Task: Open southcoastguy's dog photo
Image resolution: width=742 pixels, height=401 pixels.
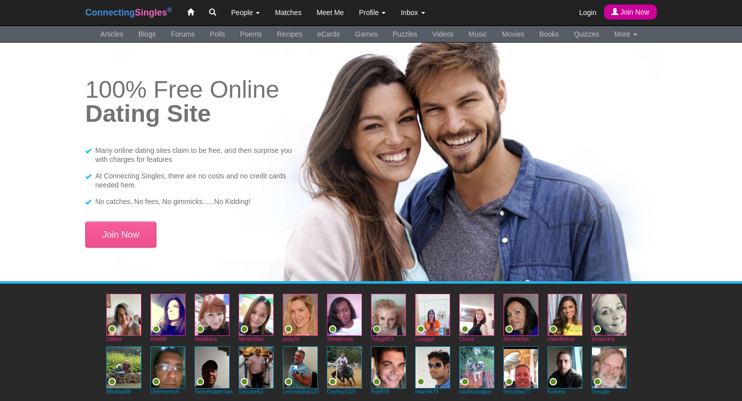Action: [477, 367]
